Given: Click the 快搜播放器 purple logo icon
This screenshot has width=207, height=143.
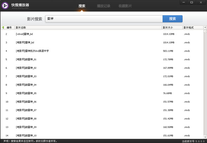Looking at the screenshot, I should (x=5, y=6).
